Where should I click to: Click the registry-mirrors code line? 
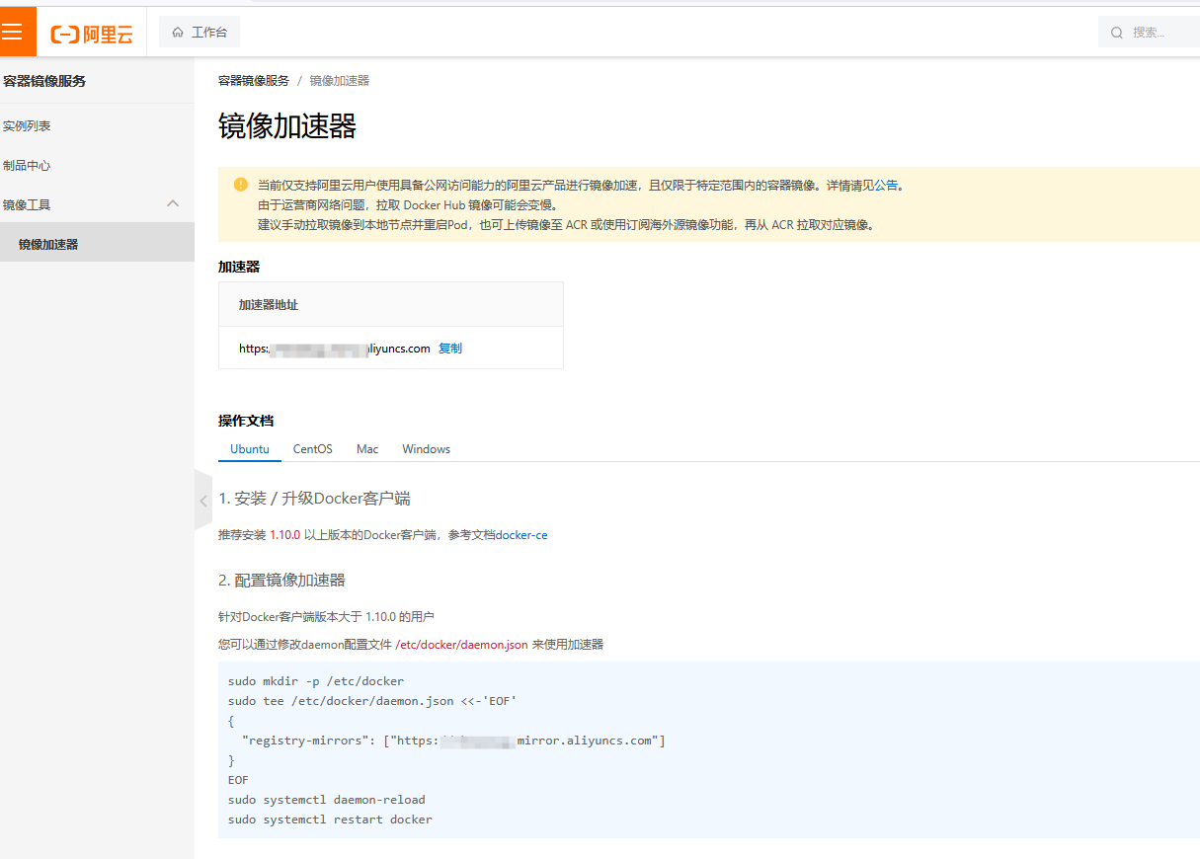tap(453, 741)
